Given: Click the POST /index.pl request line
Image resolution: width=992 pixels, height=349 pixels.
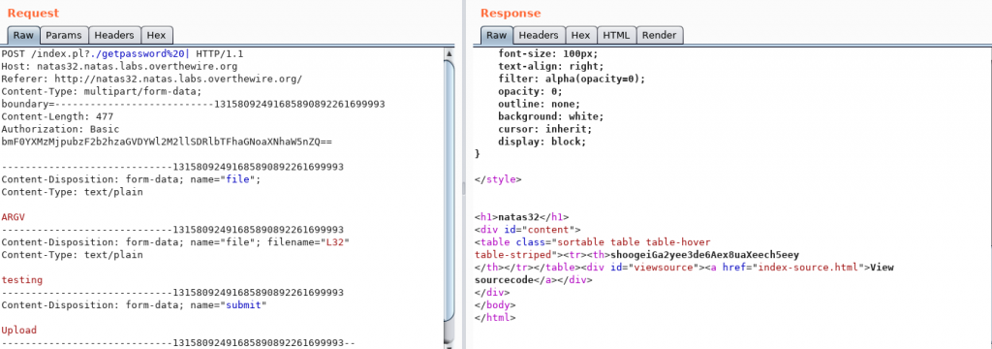Looking at the screenshot, I should click(x=122, y=54).
